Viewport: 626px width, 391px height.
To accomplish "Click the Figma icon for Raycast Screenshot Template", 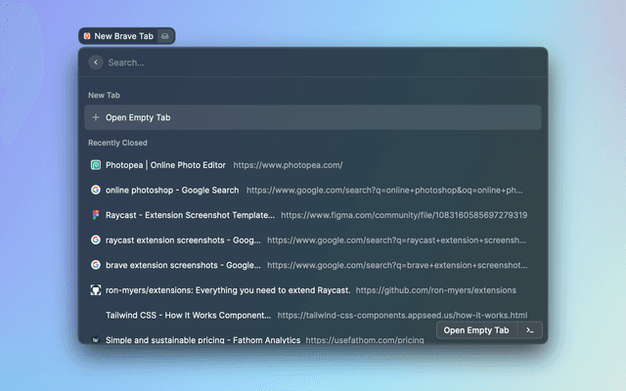I will (x=96, y=215).
